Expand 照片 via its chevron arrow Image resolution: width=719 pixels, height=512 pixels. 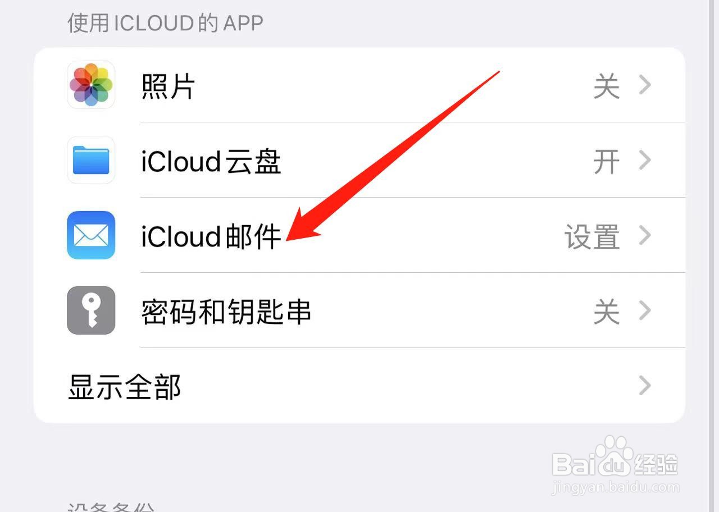tap(645, 85)
